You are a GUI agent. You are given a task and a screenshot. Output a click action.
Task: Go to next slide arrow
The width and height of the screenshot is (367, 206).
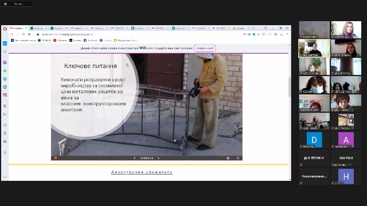point(158,158)
